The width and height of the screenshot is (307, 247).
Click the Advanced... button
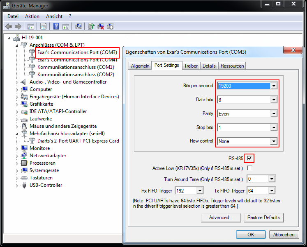tap(221, 218)
